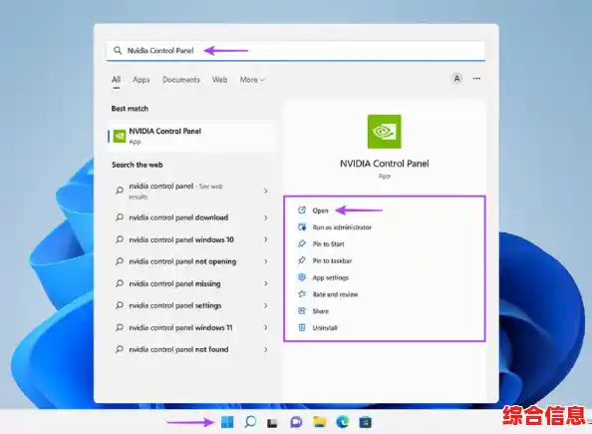The width and height of the screenshot is (592, 434).
Task: Expand chevron for 'panel settings' suggestion
Action: (x=266, y=305)
